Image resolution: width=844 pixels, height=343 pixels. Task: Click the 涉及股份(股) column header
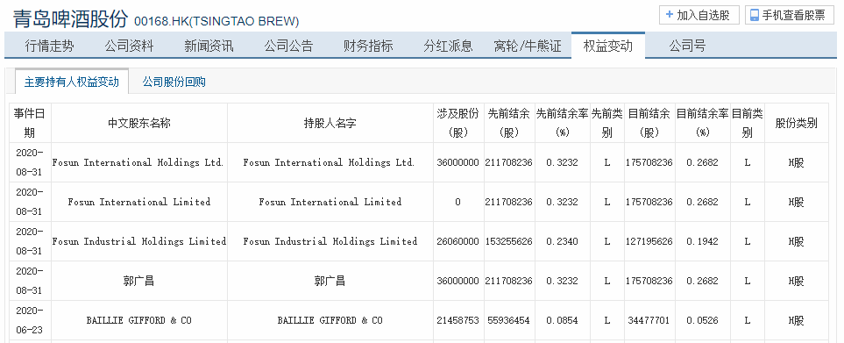458,123
